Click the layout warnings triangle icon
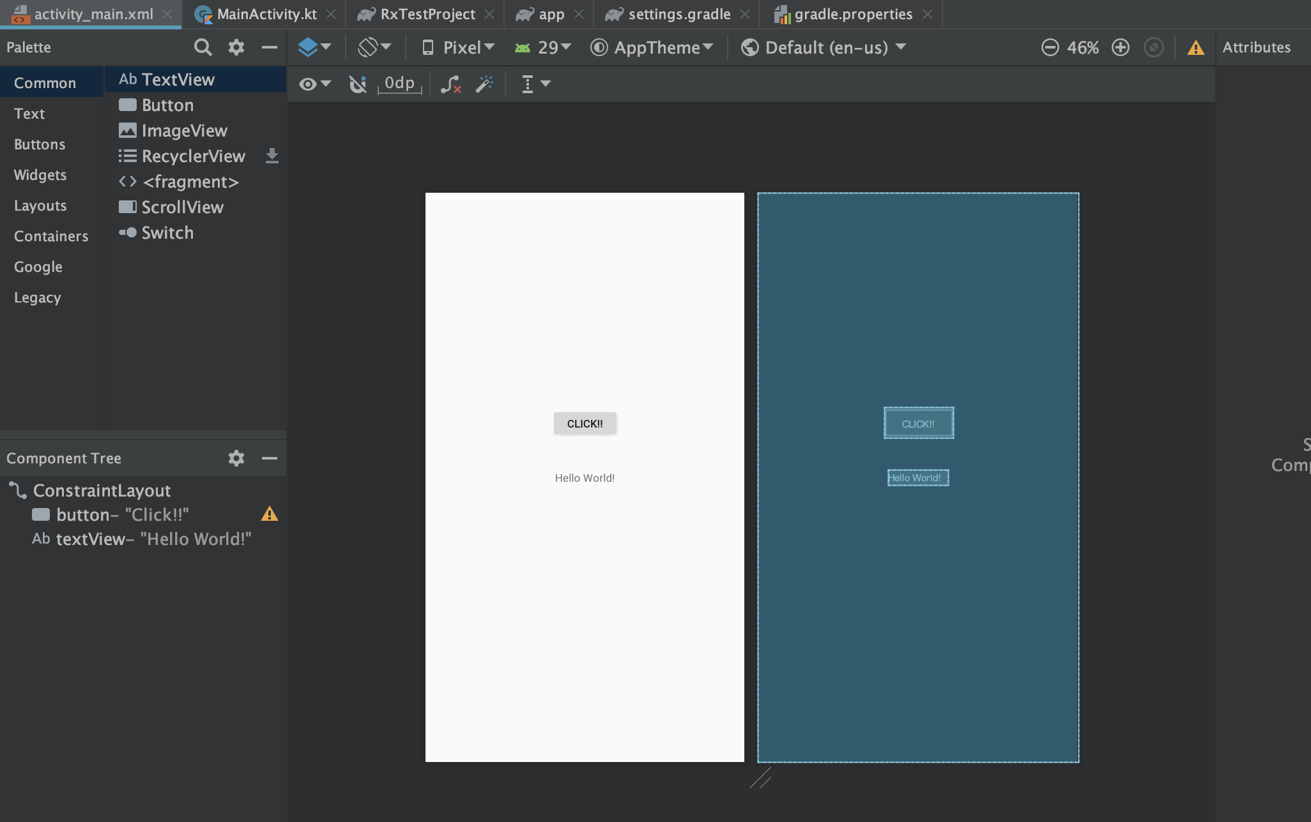 click(x=1195, y=48)
